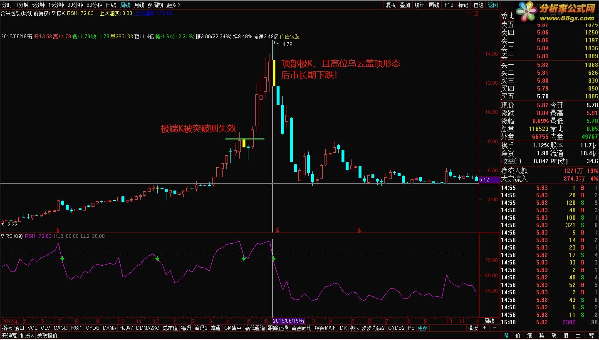Click the 返回 back button
599x340 pixels.
tap(493, 5)
